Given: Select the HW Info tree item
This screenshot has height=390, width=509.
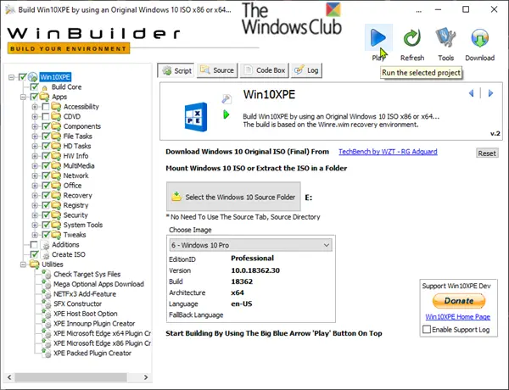Looking at the screenshot, I should pyautogui.click(x=76, y=156).
